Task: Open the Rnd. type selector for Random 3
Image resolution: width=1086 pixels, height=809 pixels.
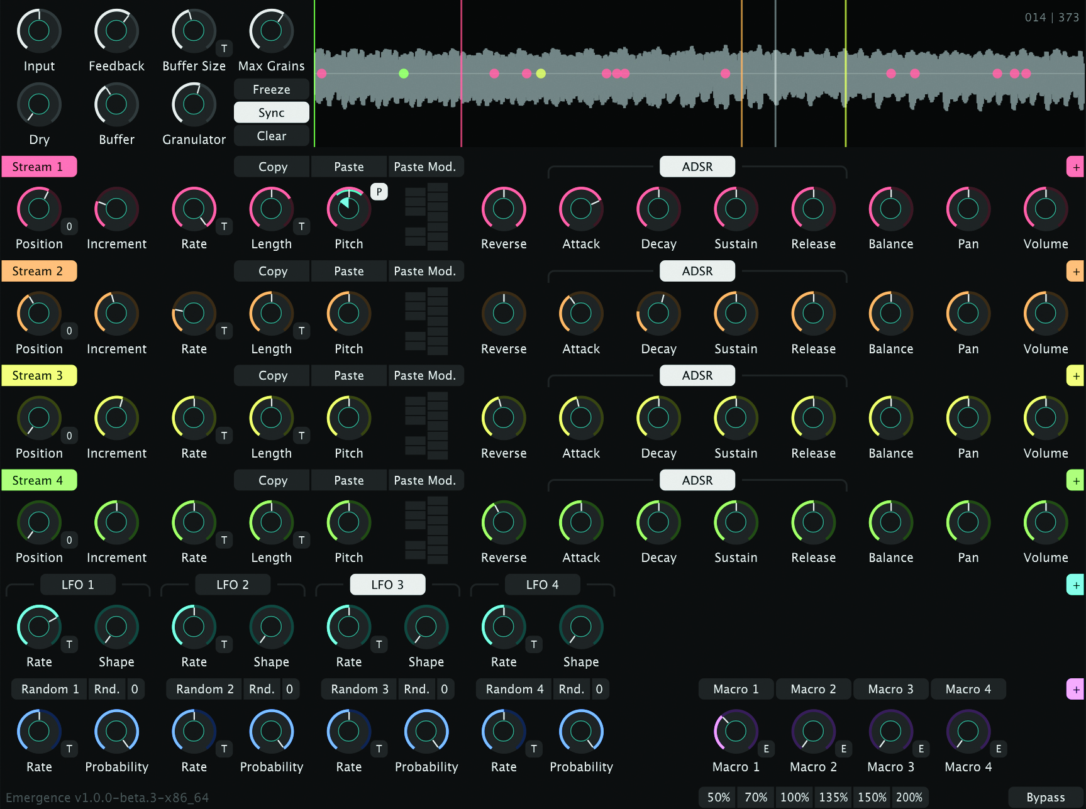Action: (416, 689)
